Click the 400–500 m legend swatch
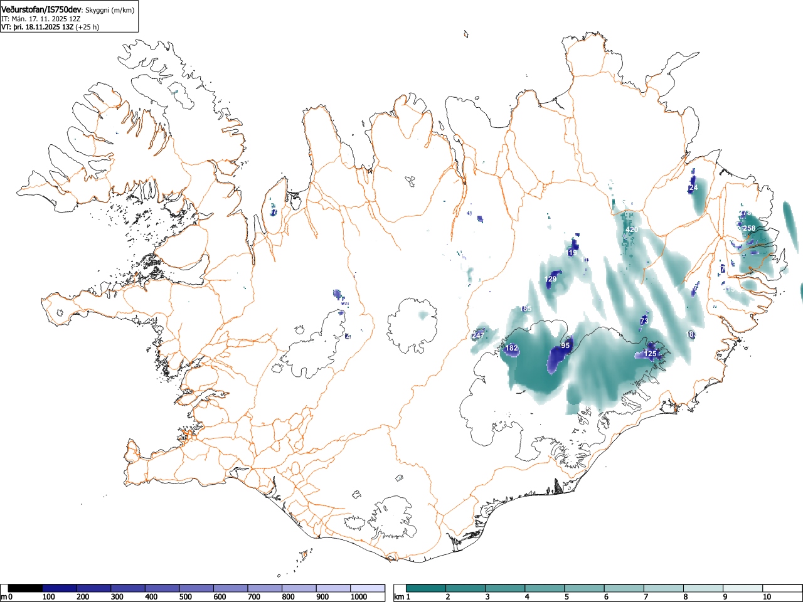Screen dimensions: 803x602 [162, 588]
